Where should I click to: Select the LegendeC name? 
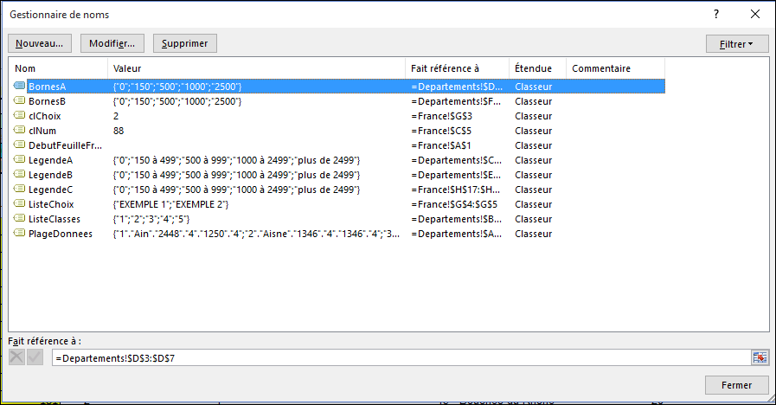point(50,190)
